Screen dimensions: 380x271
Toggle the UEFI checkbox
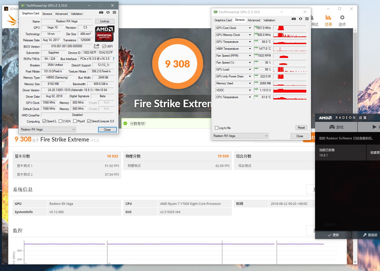[104, 46]
